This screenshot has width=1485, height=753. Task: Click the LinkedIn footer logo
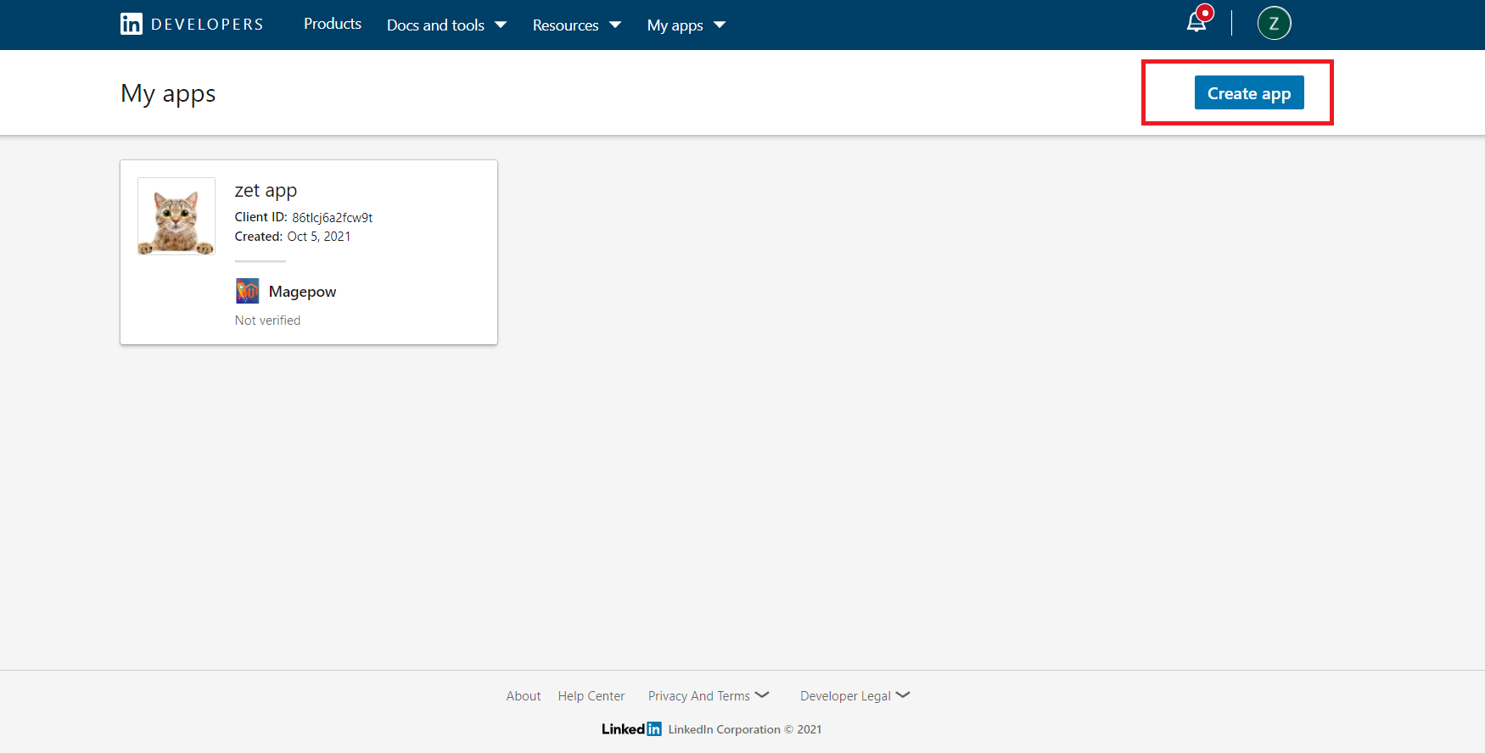coord(631,729)
